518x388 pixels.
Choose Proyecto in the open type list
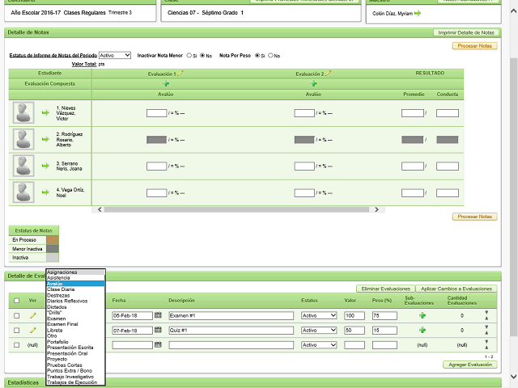pos(75,359)
